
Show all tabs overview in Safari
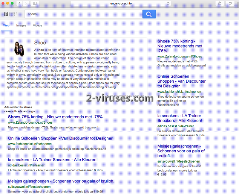[230, 3]
